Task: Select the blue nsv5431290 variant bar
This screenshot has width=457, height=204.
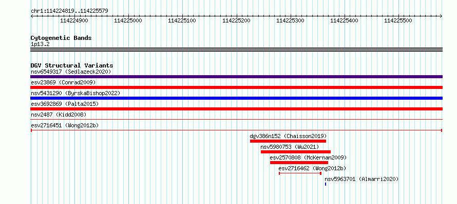Action: (x=236, y=98)
